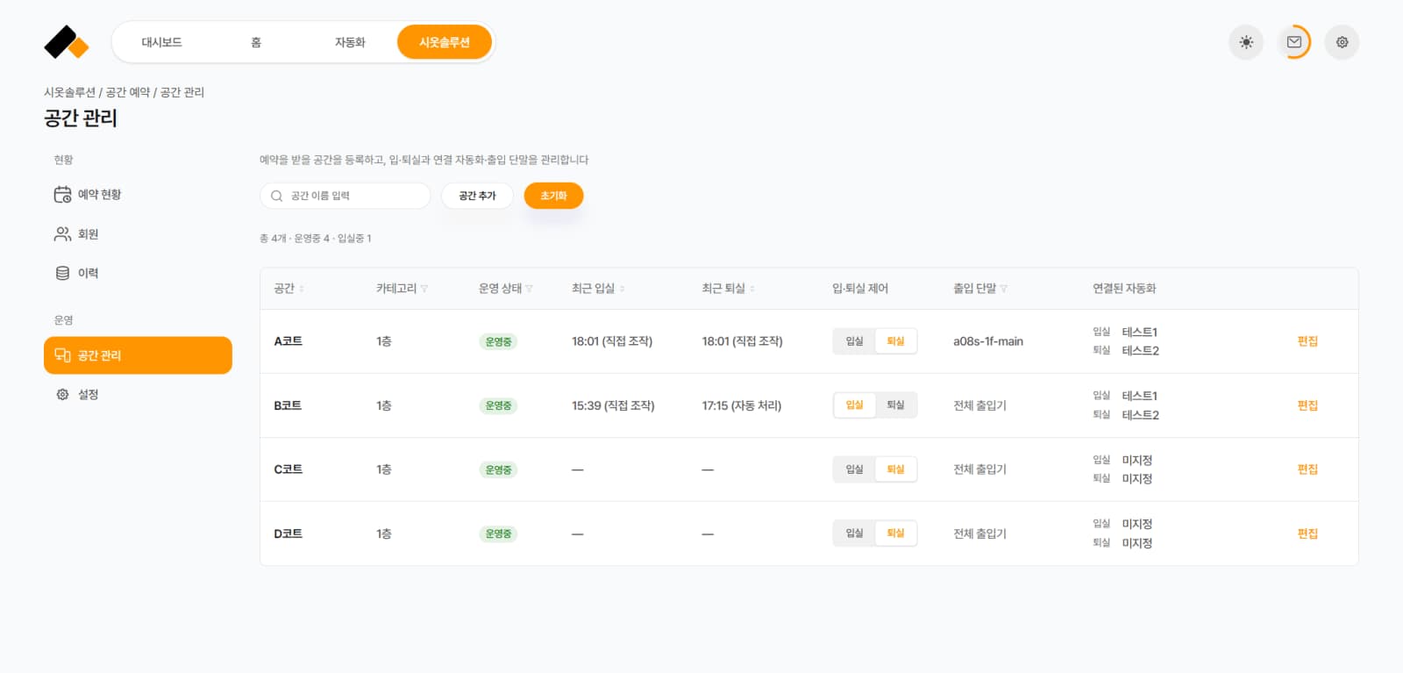Switch to the 자동화 tab

click(x=350, y=42)
